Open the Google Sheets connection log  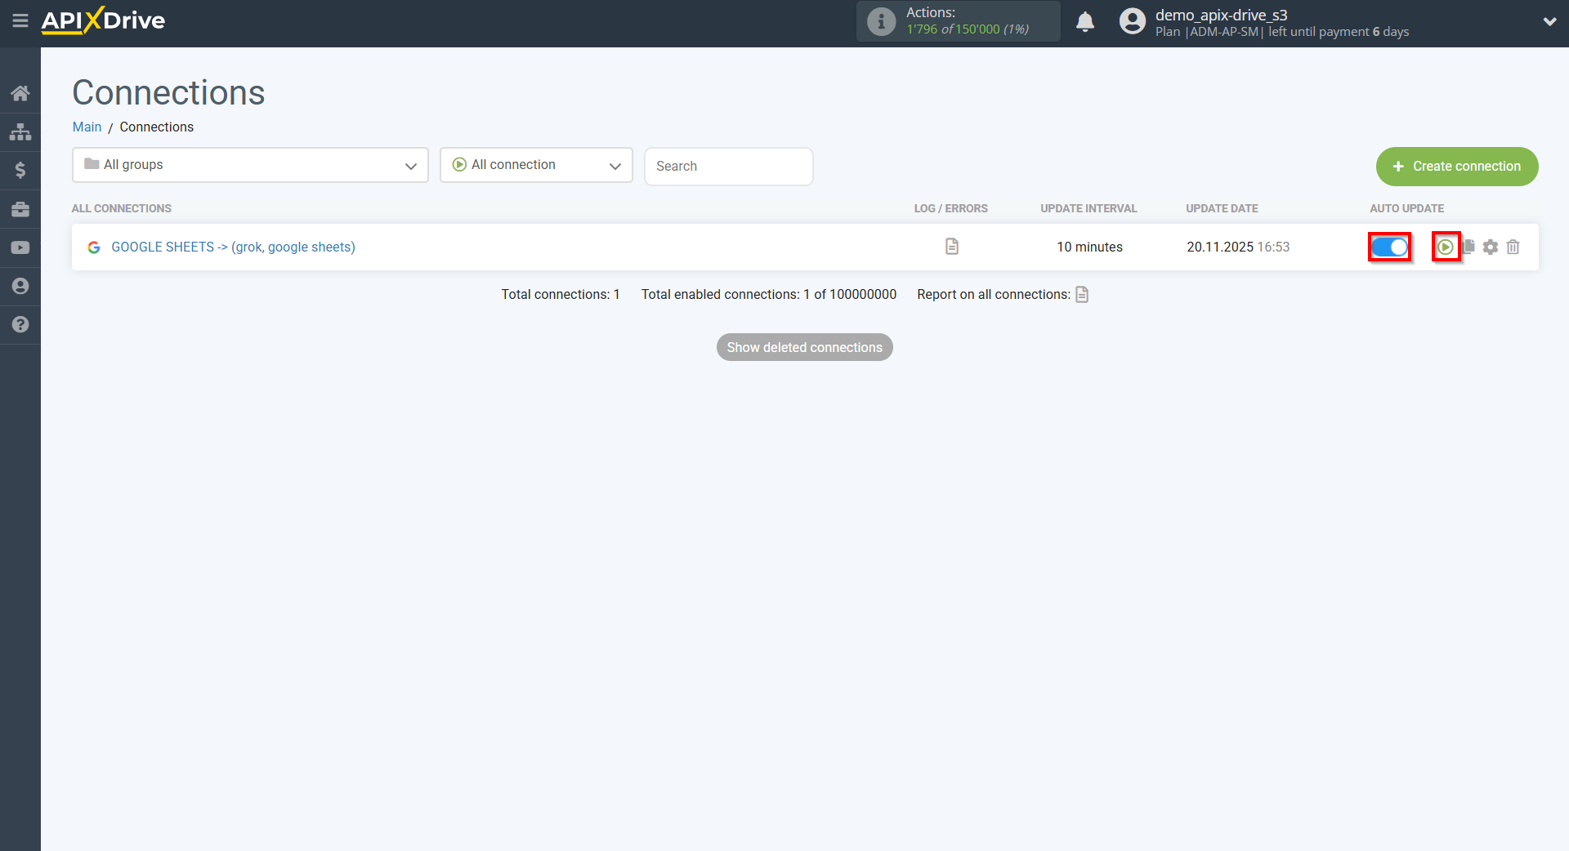[951, 247]
